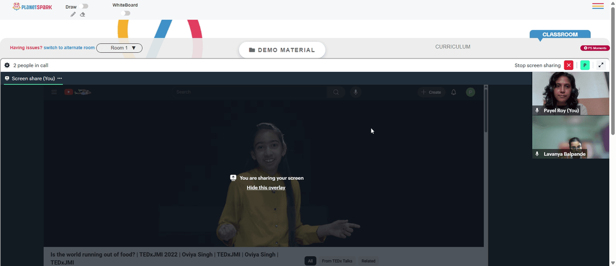
Task: Click the YouTube search magnifier button
Action: click(x=336, y=92)
